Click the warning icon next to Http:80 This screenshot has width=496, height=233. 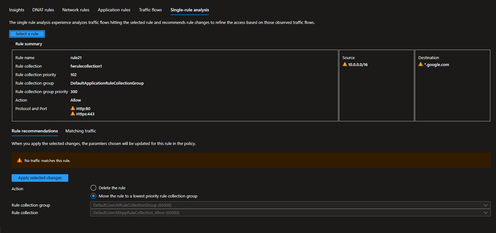(73, 109)
